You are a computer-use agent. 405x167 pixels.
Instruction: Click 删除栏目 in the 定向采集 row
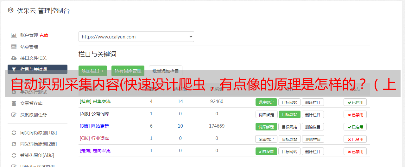coord(313,151)
